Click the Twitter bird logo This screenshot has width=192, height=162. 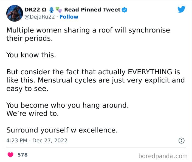click(181, 10)
